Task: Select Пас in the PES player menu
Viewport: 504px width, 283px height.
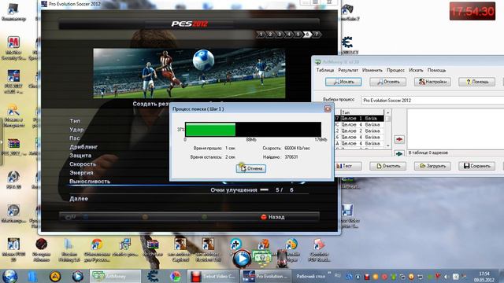Action: tap(75, 138)
